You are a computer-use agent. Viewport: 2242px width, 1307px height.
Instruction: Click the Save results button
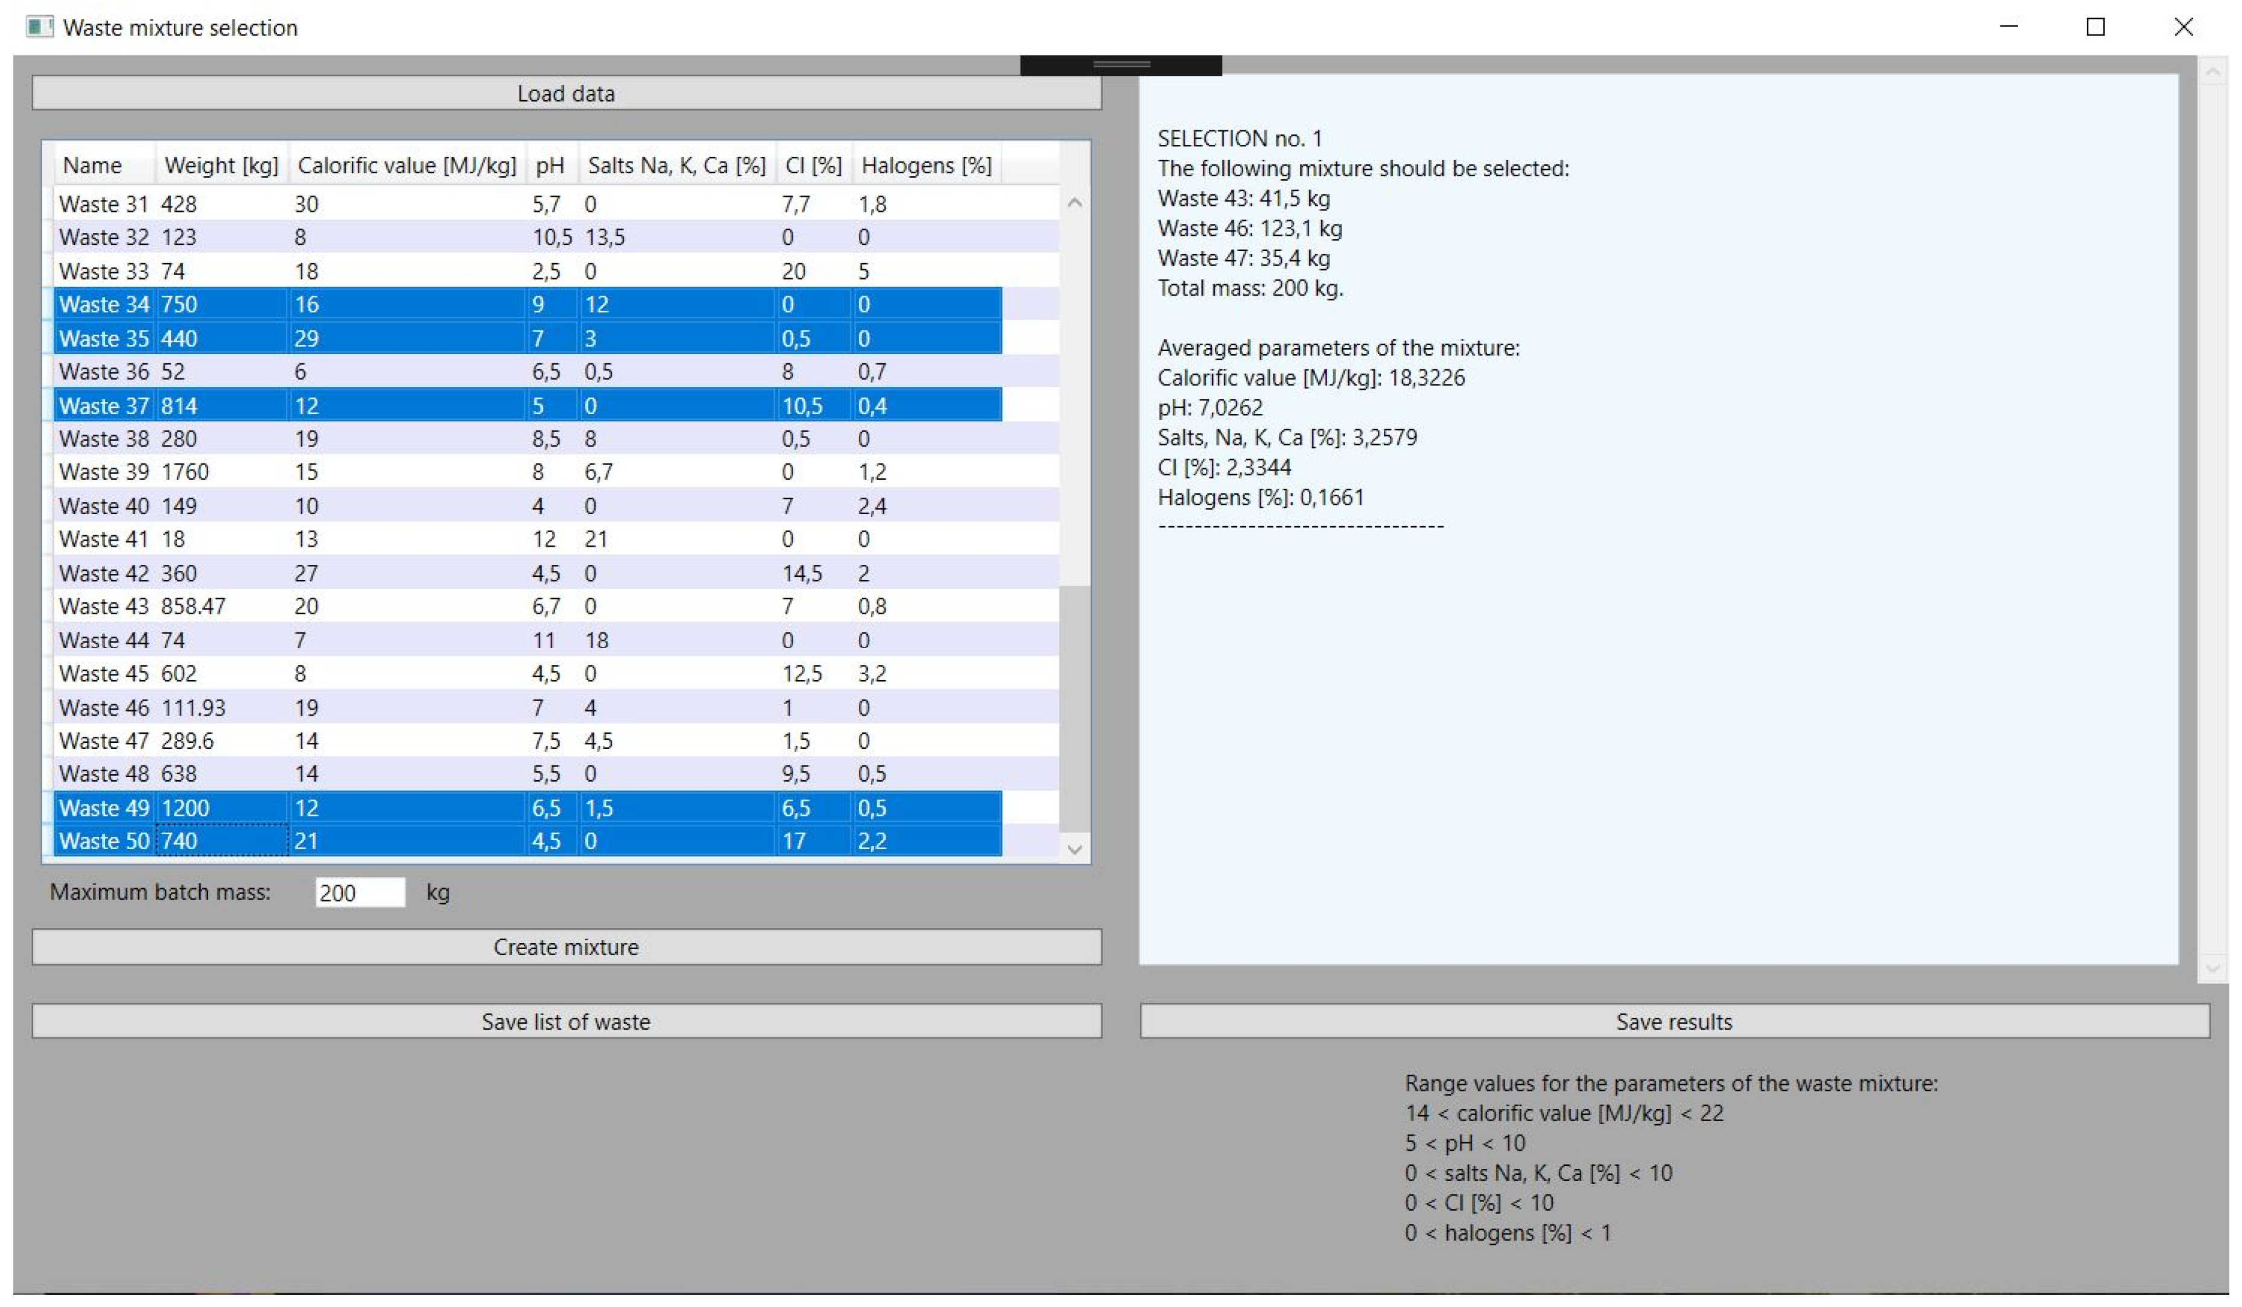click(x=1674, y=1022)
